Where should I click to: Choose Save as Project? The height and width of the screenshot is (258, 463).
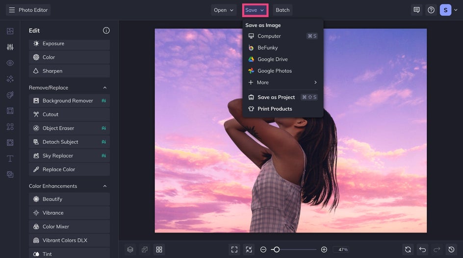click(x=283, y=97)
